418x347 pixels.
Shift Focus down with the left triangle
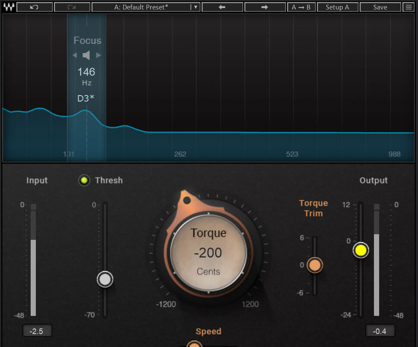tap(75, 55)
